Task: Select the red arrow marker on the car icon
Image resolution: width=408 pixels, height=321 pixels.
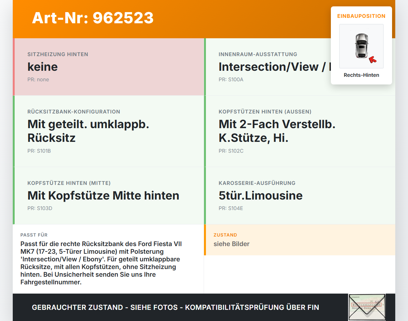Action: 373,59
